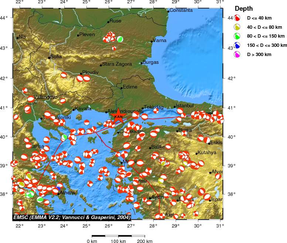Click the Constanta city label

click(181, 10)
